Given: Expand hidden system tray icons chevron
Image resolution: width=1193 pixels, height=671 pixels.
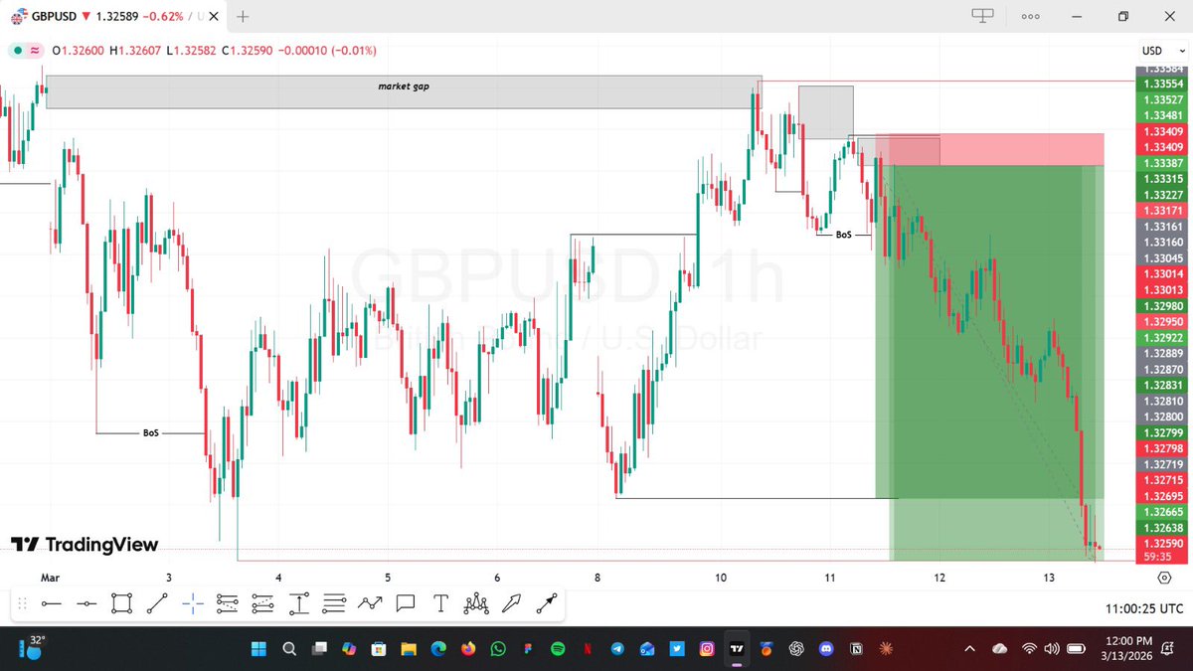Looking at the screenshot, I should pyautogui.click(x=969, y=648).
